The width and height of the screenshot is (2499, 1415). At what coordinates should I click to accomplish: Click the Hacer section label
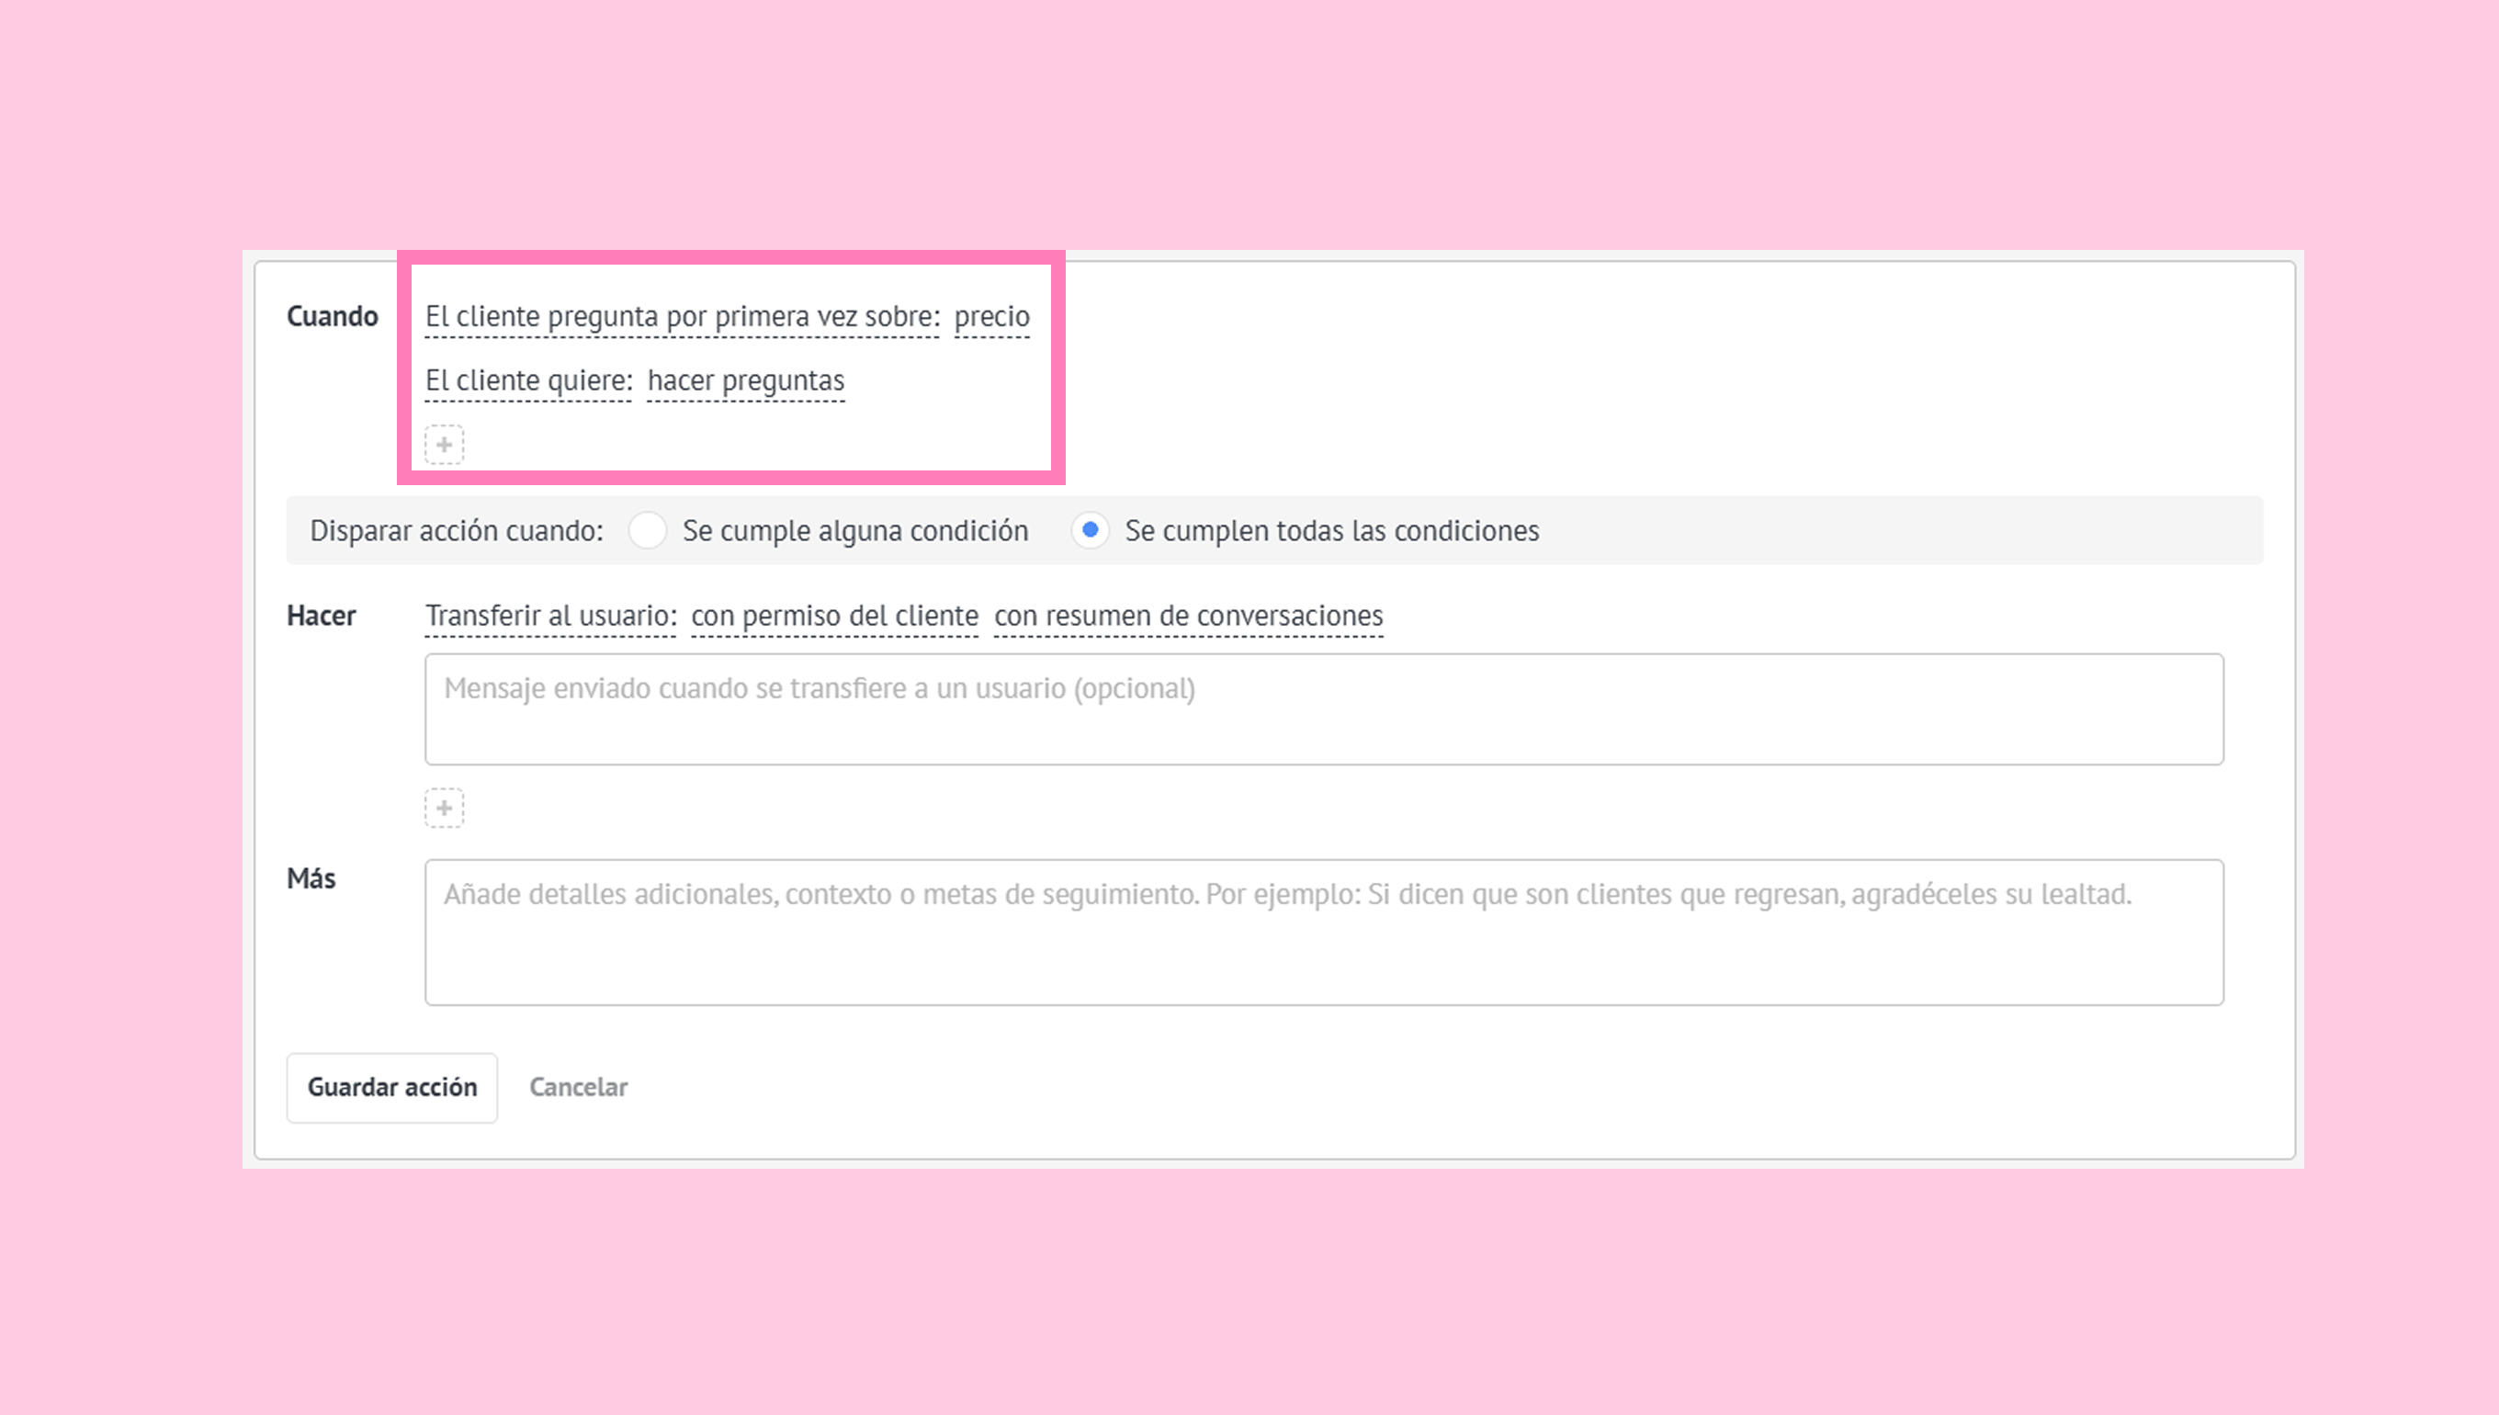point(321,617)
